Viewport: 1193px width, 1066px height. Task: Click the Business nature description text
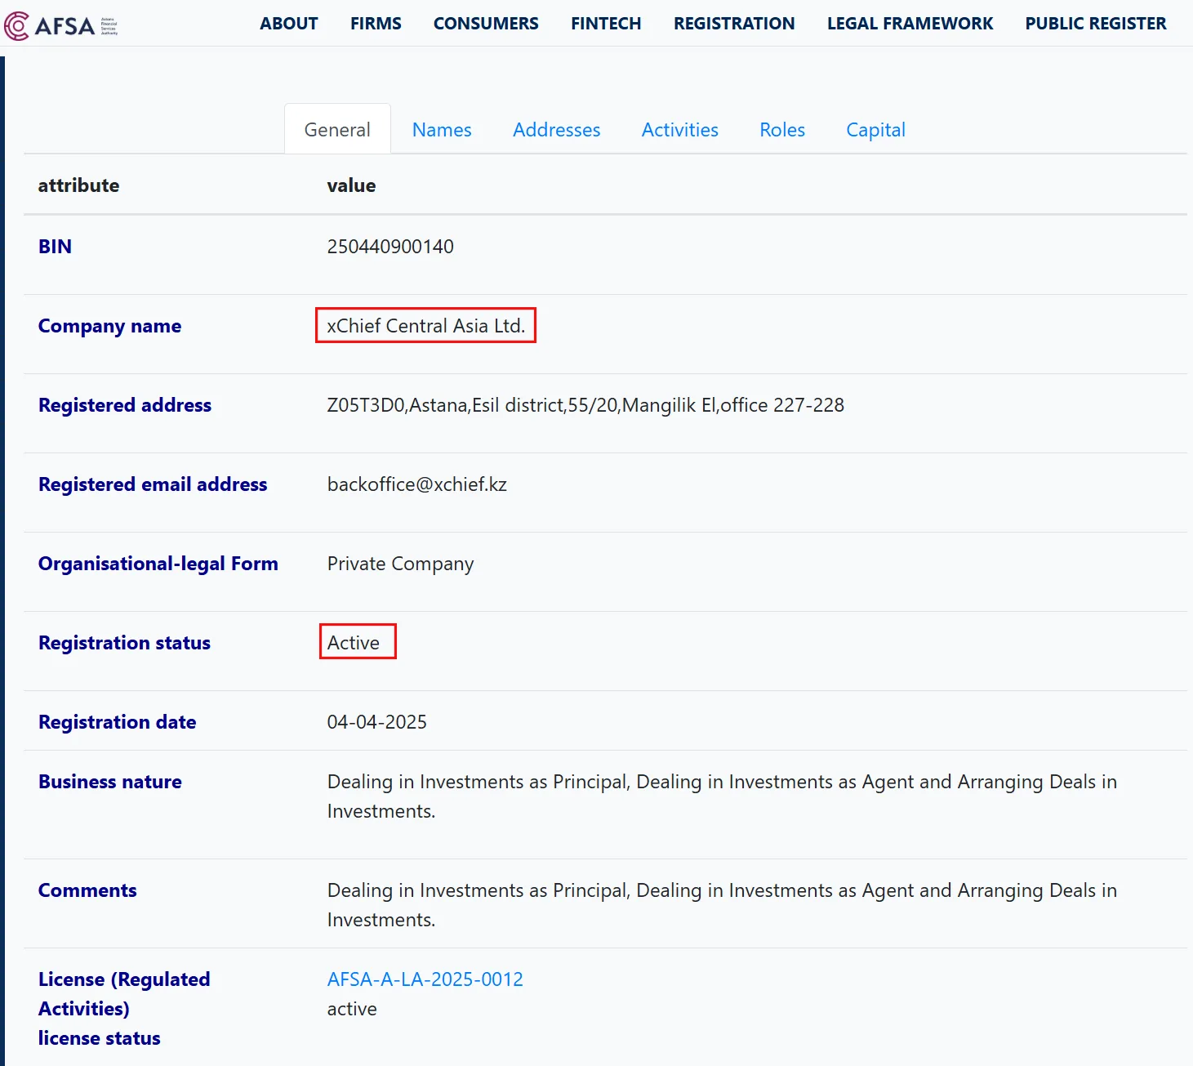(722, 796)
